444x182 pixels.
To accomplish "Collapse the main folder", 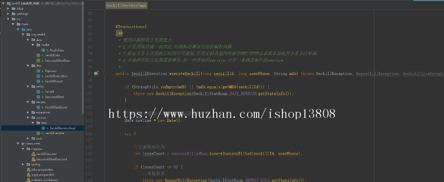I will (13, 24).
